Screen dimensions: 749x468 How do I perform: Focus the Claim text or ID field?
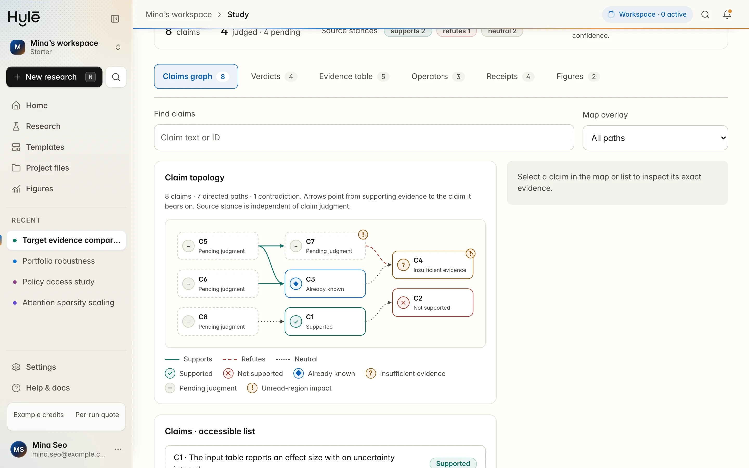(x=364, y=138)
